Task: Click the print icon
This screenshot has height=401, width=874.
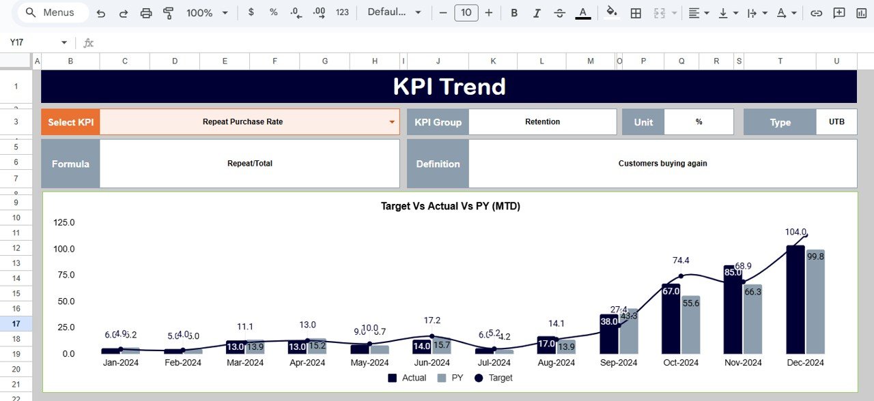Action: 146,12
